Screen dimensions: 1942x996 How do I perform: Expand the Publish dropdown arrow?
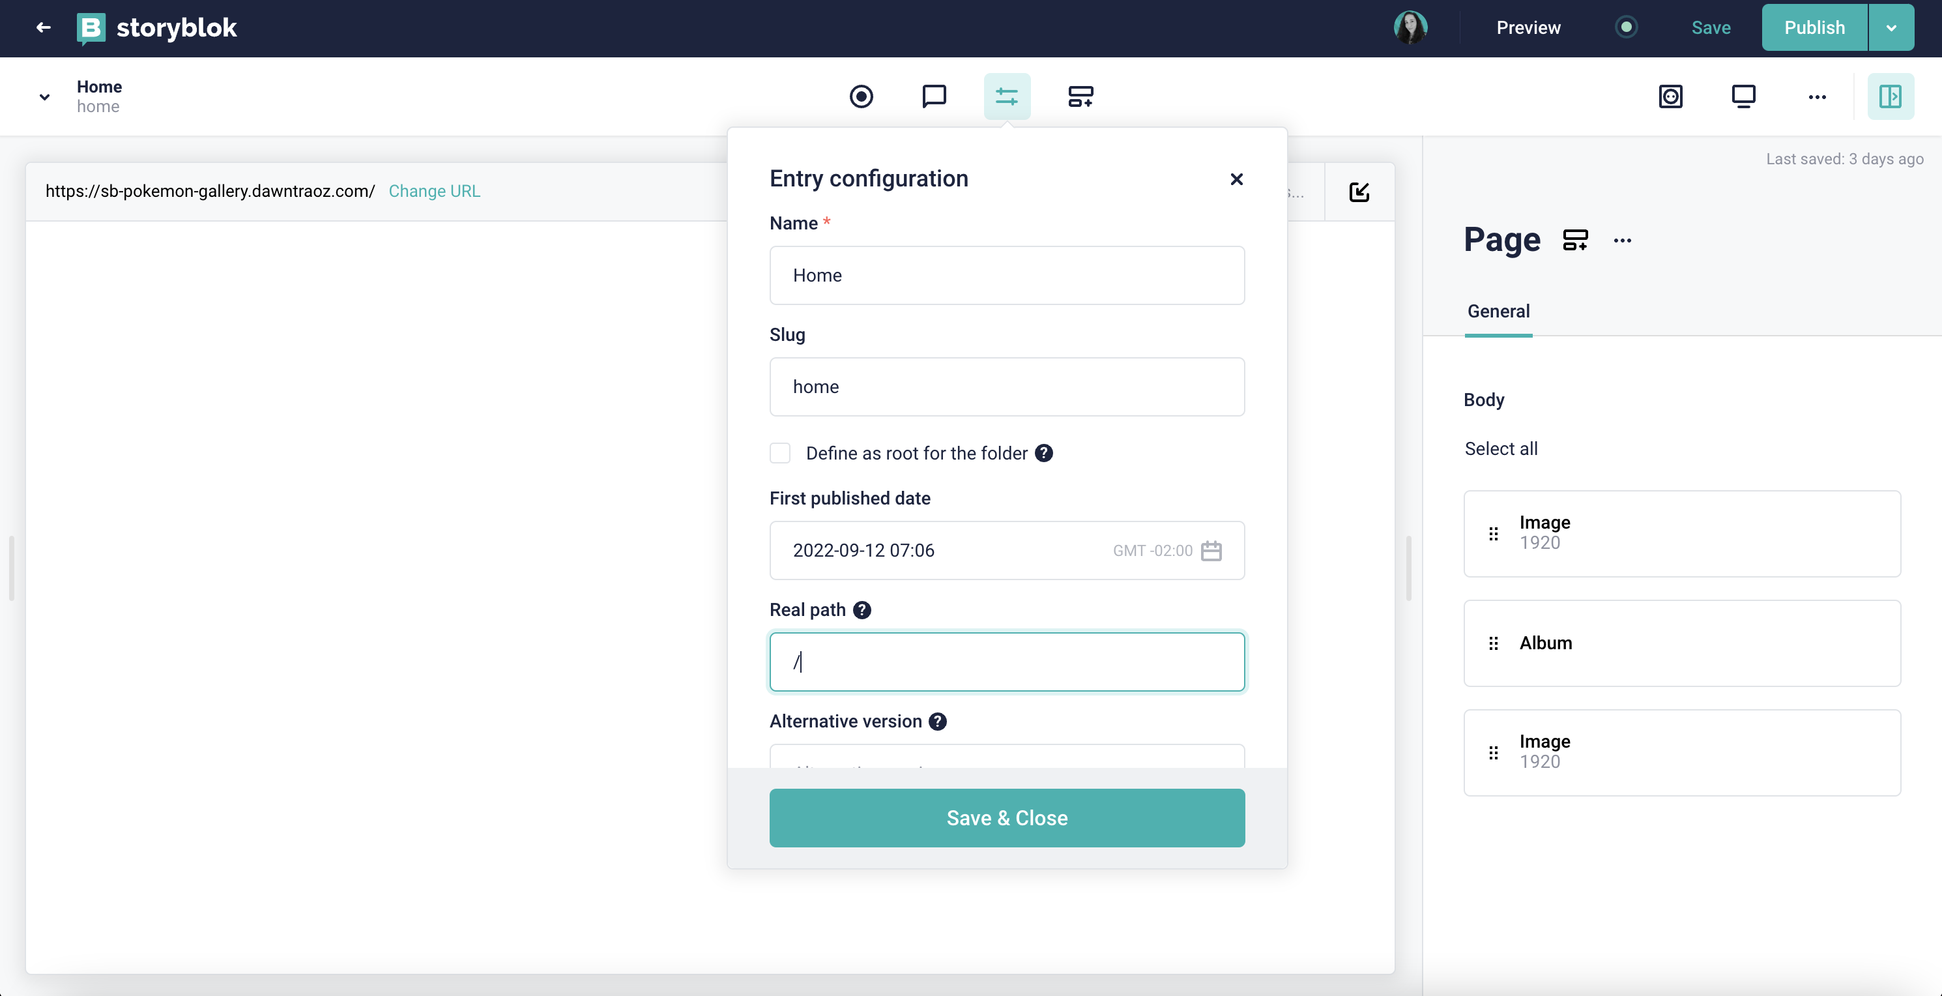[x=1891, y=28]
